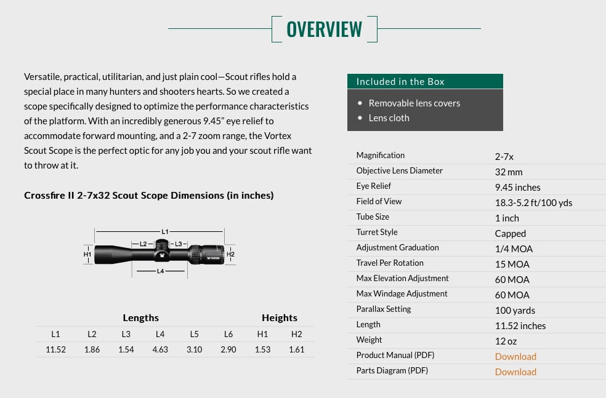The image size is (606, 398).
Task: Click the '11.52 inches' length value
Action: [520, 326]
